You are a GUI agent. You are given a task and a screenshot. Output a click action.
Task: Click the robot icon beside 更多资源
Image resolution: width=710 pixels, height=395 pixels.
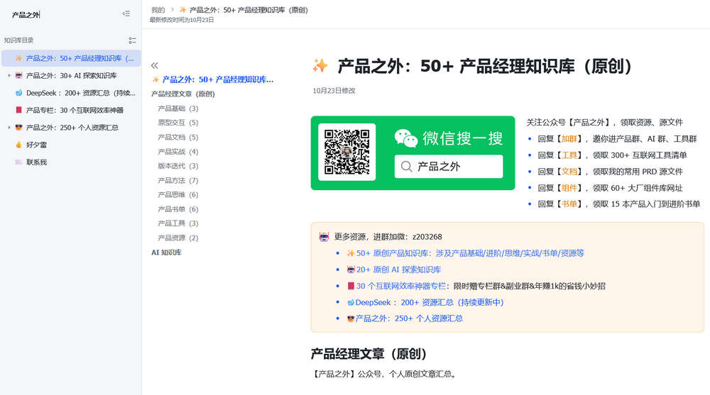point(324,237)
